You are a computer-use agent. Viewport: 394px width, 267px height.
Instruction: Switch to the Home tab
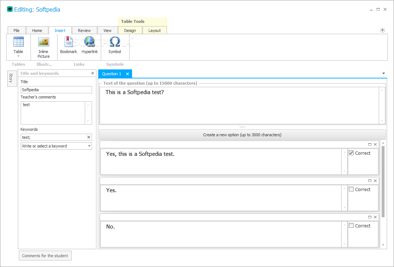tap(37, 31)
